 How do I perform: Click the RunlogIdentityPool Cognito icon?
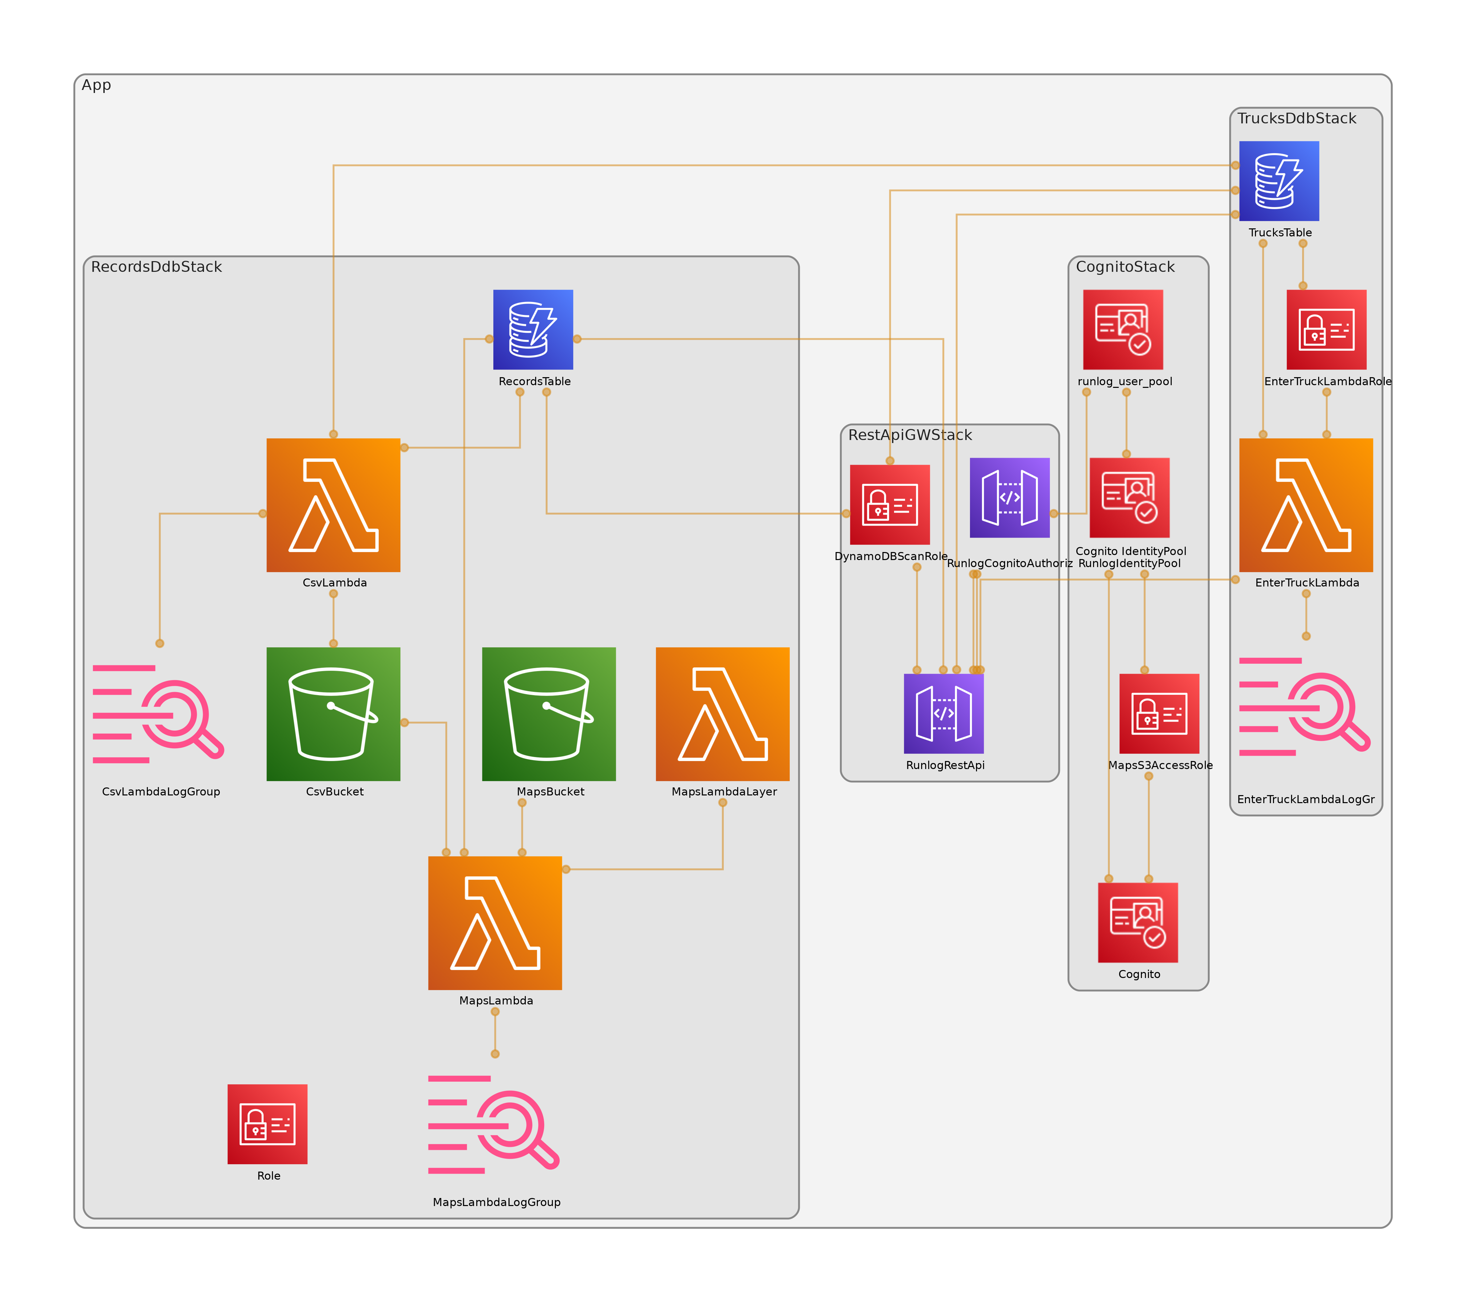(x=1130, y=498)
